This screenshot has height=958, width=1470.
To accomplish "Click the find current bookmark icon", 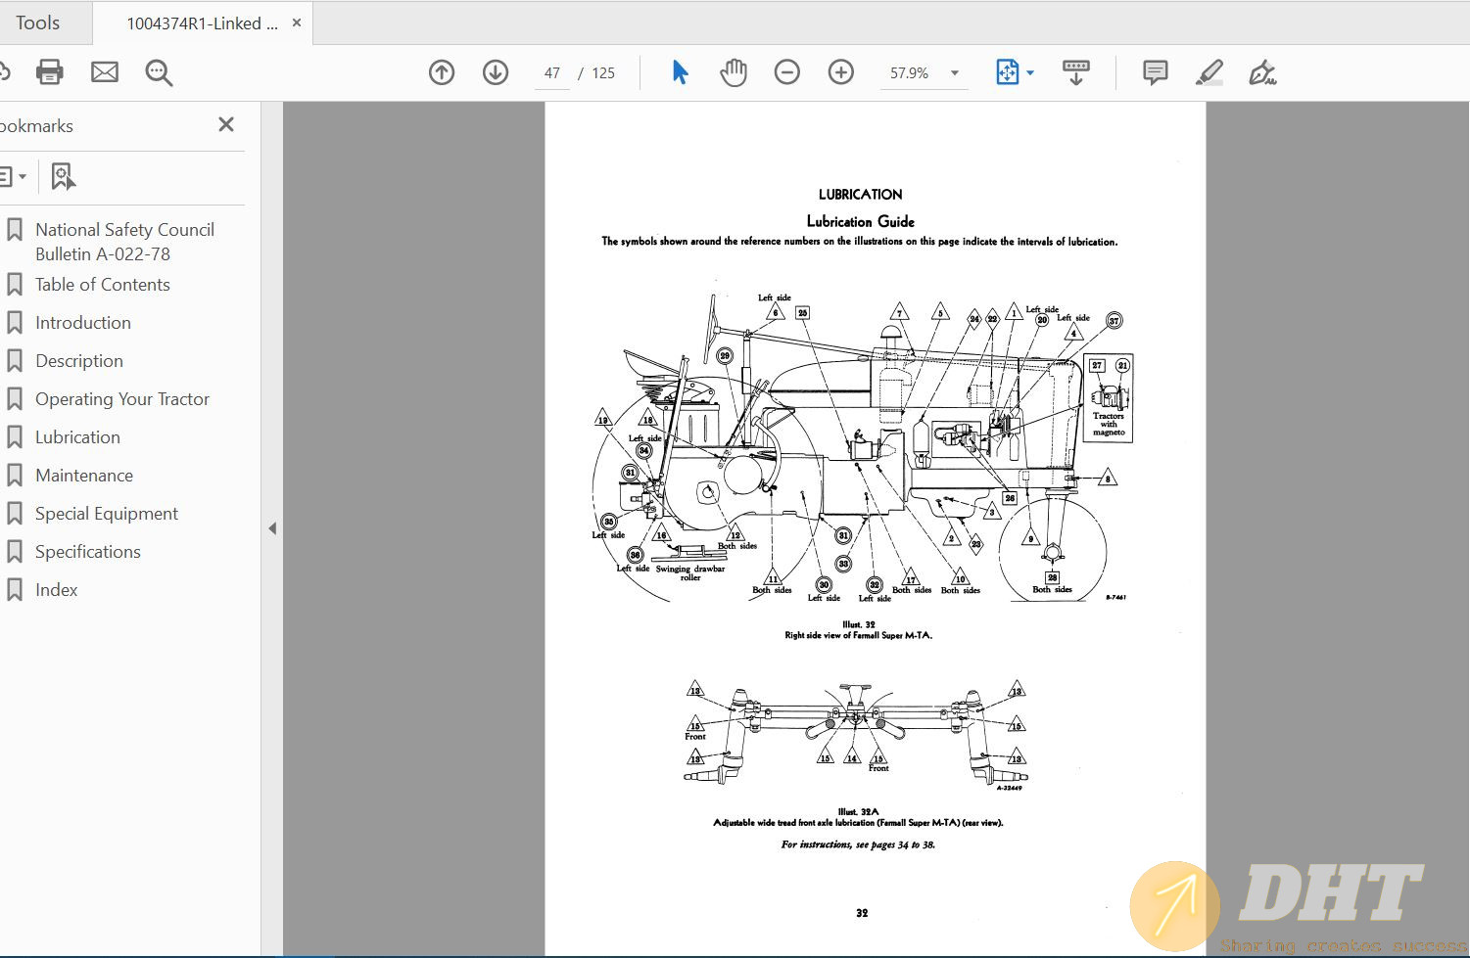I will [63, 177].
